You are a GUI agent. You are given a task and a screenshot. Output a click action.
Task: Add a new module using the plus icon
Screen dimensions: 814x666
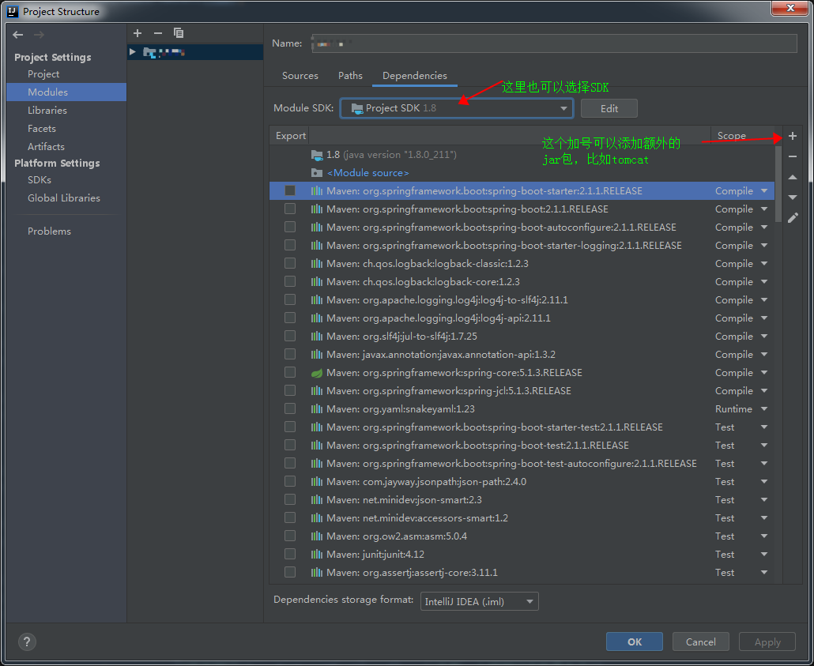tap(137, 32)
